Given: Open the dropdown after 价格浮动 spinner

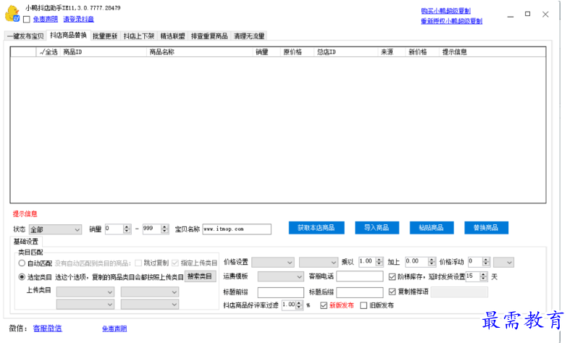Looking at the screenshot, I should (x=503, y=263).
